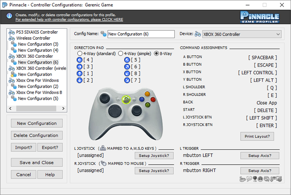
Task: Click the gamepad icon next to Device label
Action: [x=197, y=34]
